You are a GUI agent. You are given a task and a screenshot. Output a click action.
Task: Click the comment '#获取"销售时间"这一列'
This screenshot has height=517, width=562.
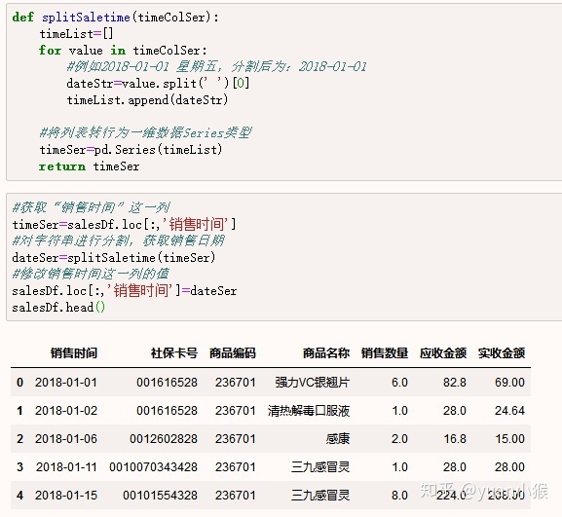tap(91, 207)
